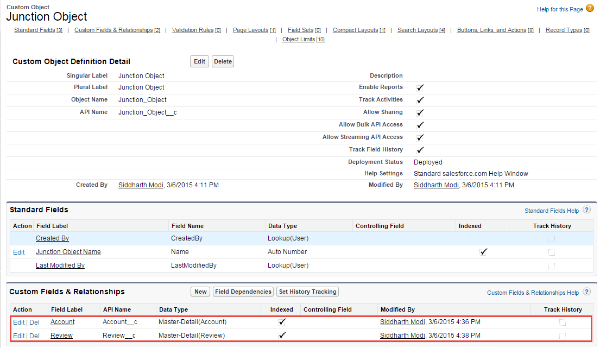Go to Page Layouts section
This screenshot has width=600, height=348.
250,30
